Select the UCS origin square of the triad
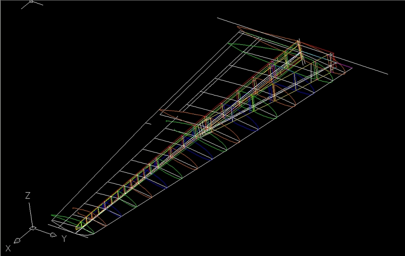The height and width of the screenshot is (256, 405). [33, 228]
